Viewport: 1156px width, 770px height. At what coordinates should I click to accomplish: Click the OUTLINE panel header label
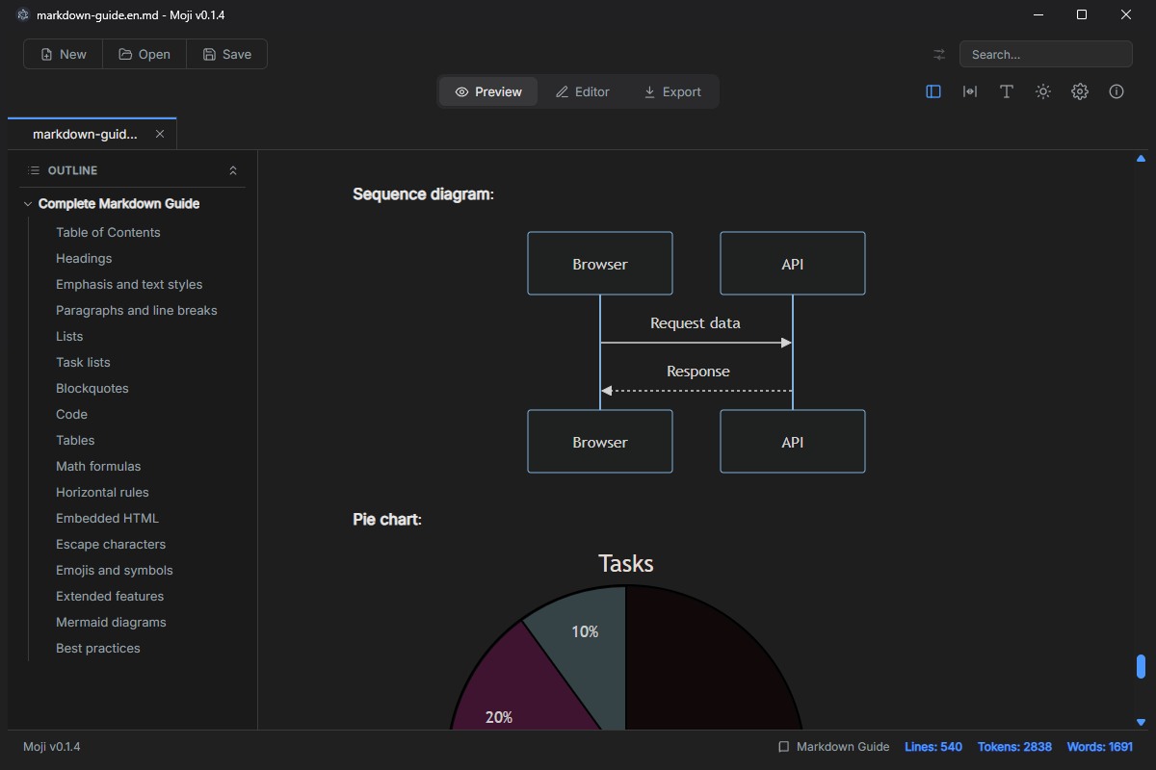(72, 170)
